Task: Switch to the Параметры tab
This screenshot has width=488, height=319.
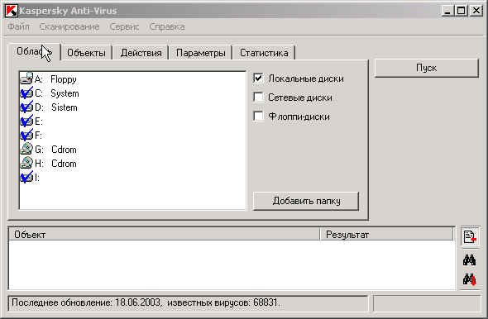Action: pyautogui.click(x=200, y=53)
